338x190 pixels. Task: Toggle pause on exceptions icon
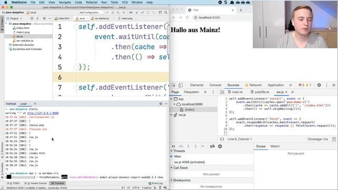click(220, 146)
